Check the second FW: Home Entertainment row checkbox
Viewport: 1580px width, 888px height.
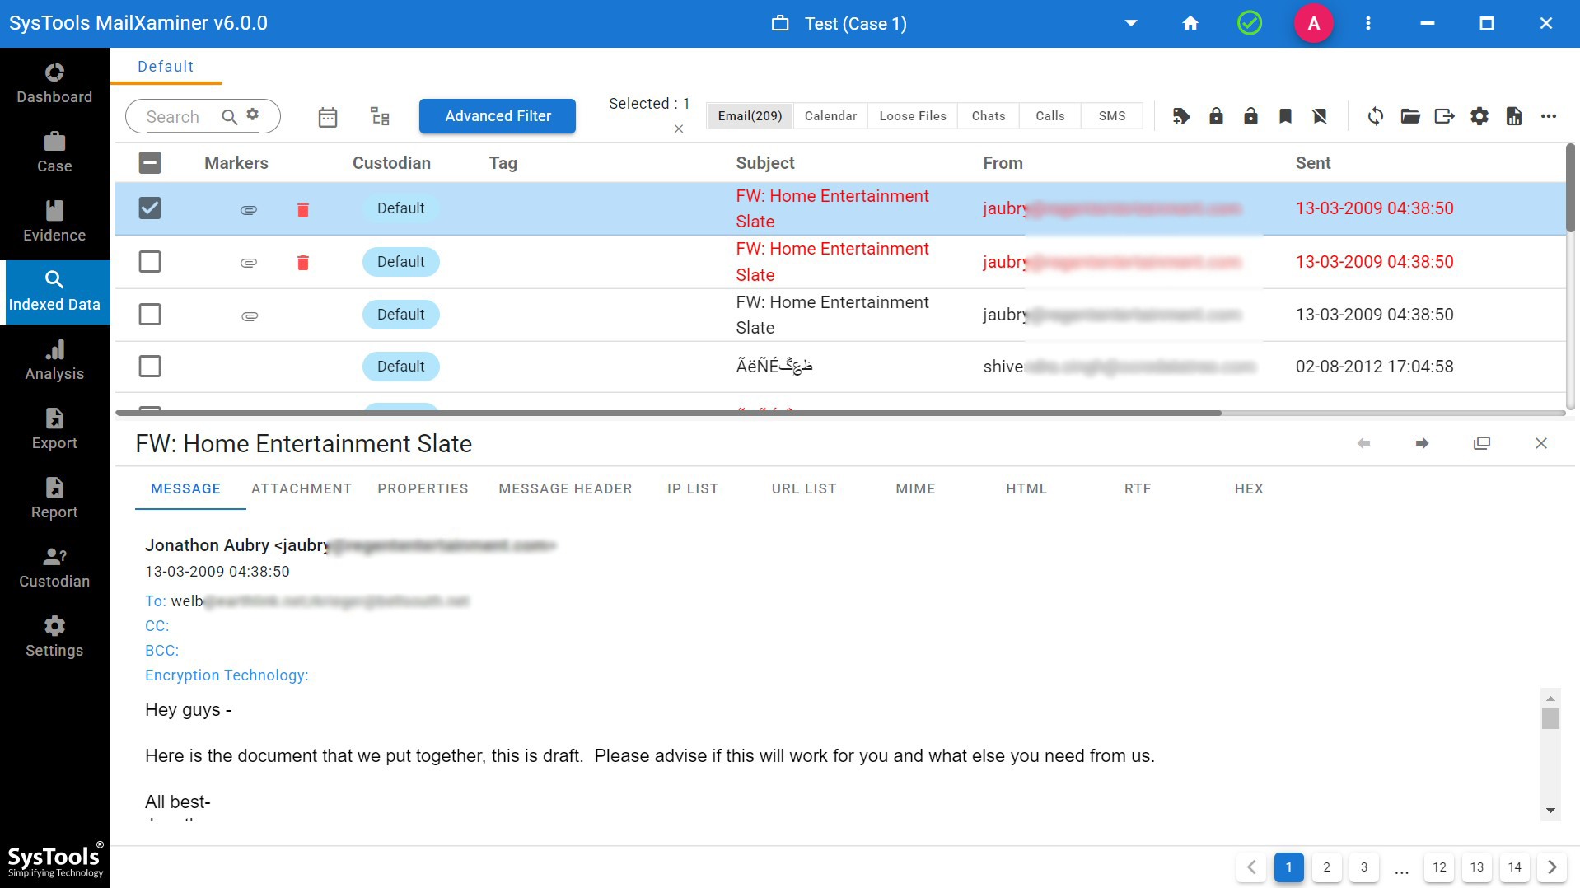(150, 261)
